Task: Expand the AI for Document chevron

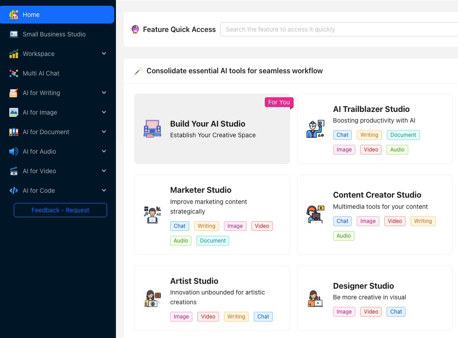Action: tap(104, 132)
